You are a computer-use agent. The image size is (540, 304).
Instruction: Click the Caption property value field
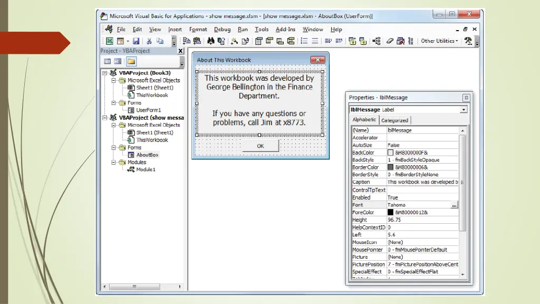[422, 182]
